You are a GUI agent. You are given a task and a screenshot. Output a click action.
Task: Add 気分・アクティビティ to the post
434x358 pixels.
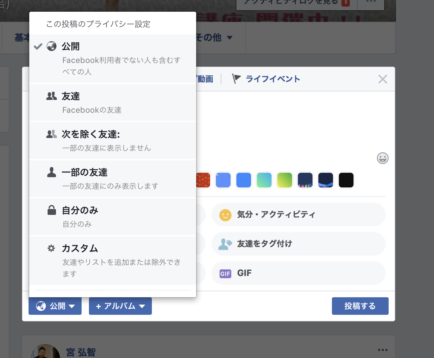(298, 215)
